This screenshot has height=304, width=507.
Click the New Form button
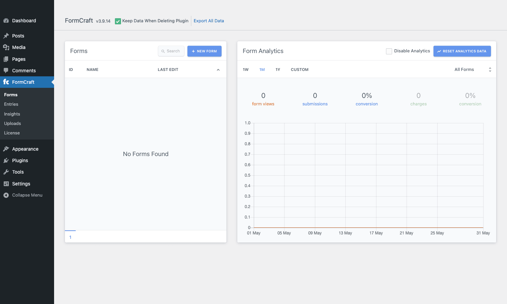click(204, 51)
